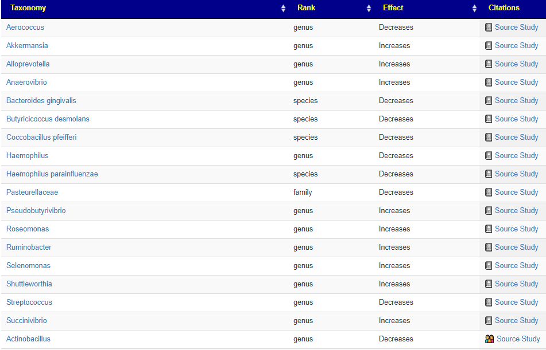Select the Pseudobutyrivibrio taxonomy link
Image resolution: width=546 pixels, height=350 pixels.
[x=36, y=211]
